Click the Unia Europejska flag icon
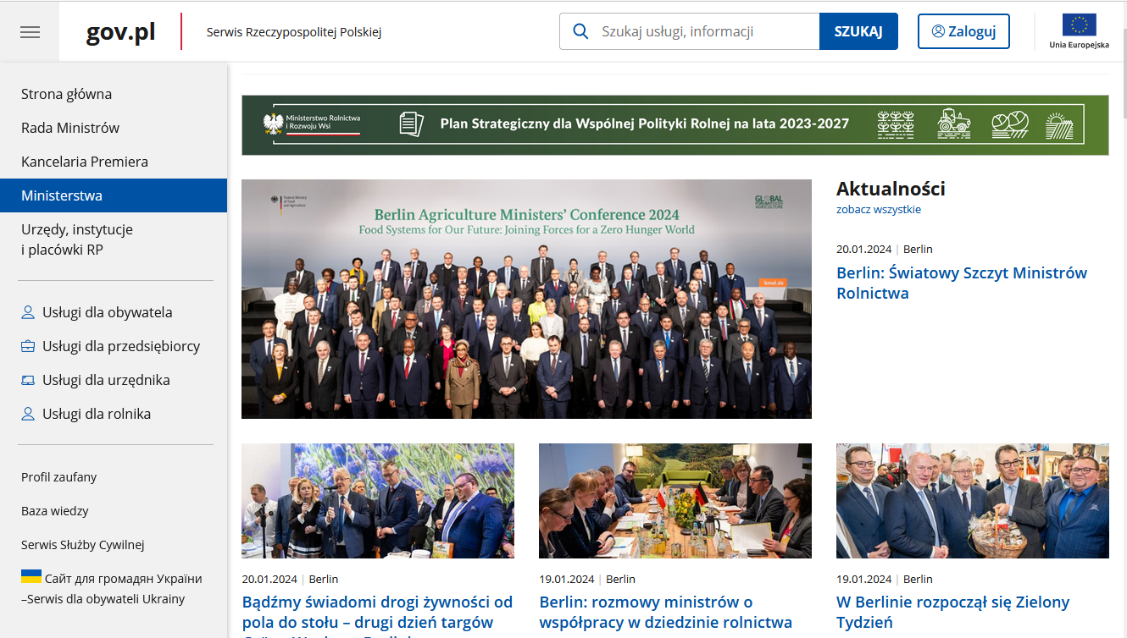 1079,25
